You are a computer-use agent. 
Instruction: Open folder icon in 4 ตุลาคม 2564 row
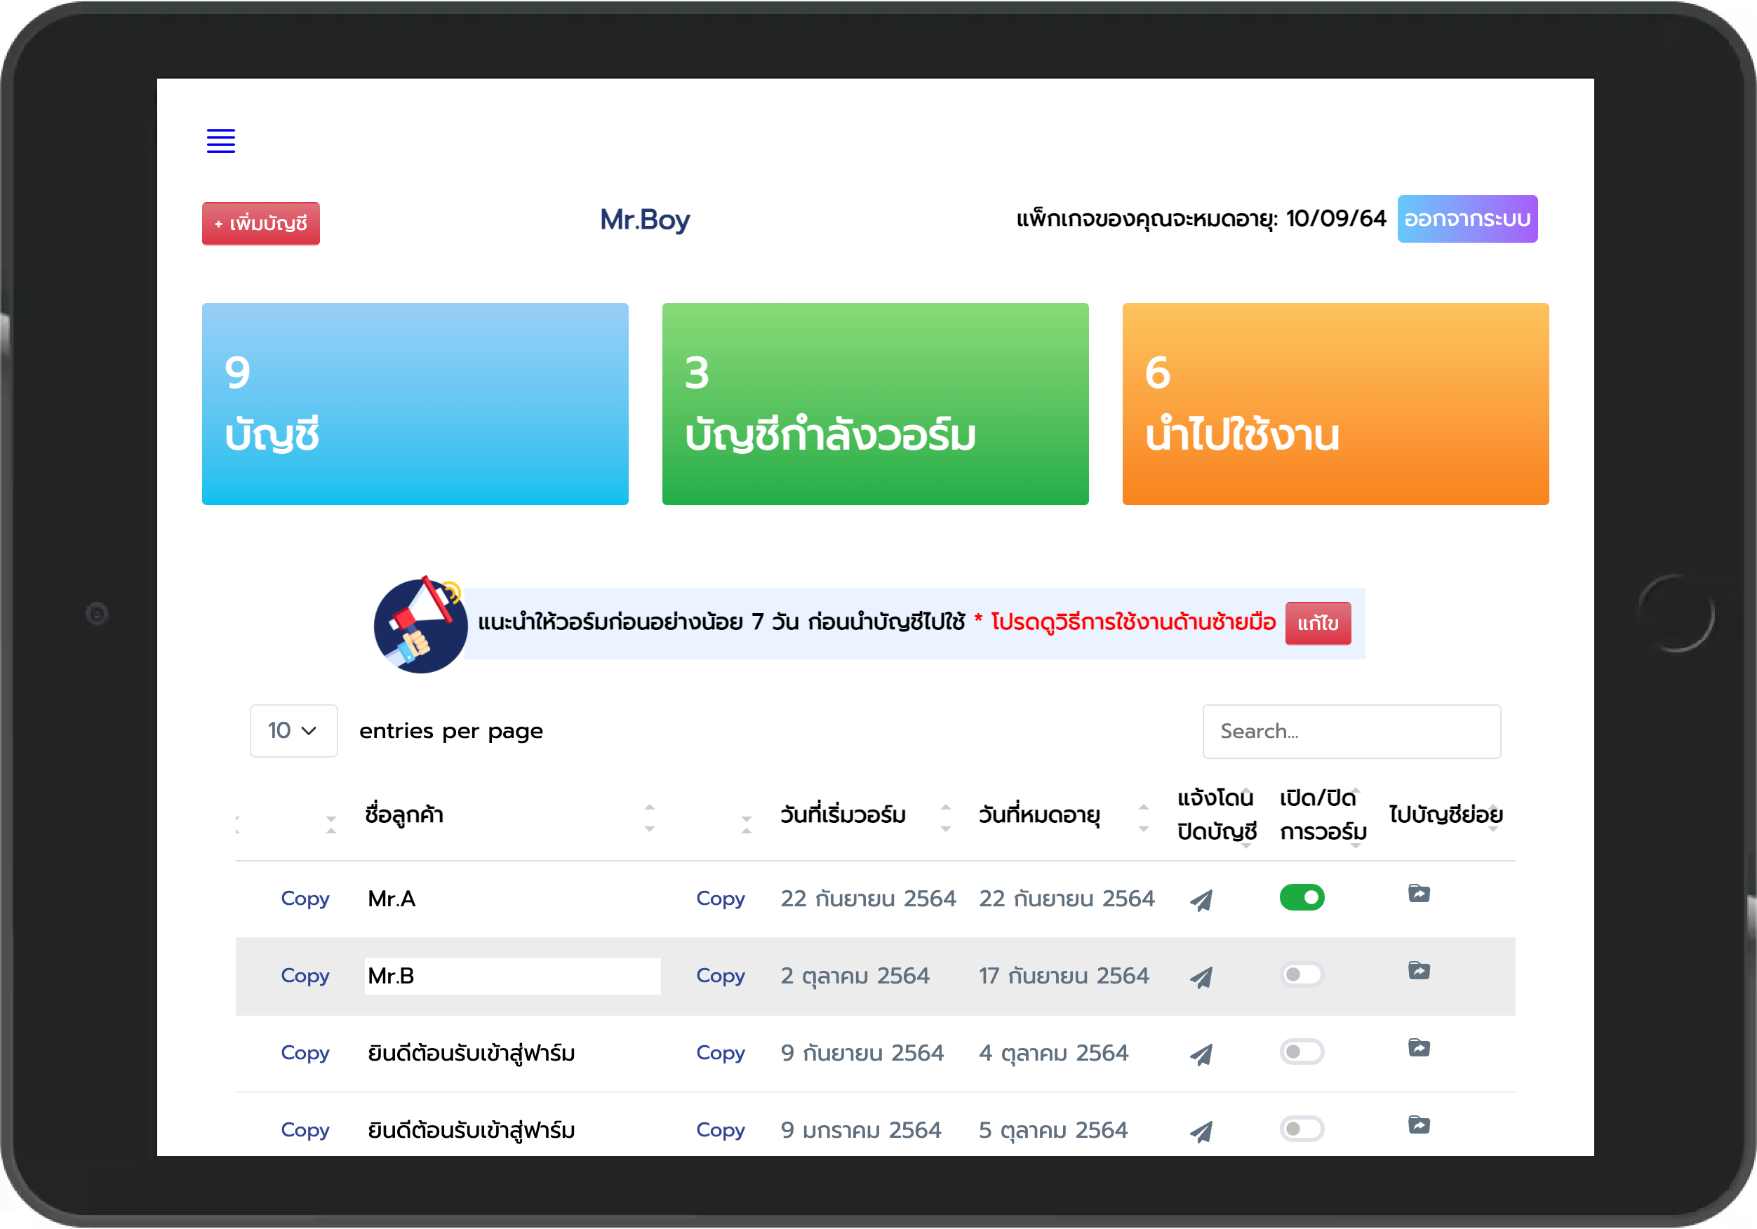[x=1419, y=1047]
